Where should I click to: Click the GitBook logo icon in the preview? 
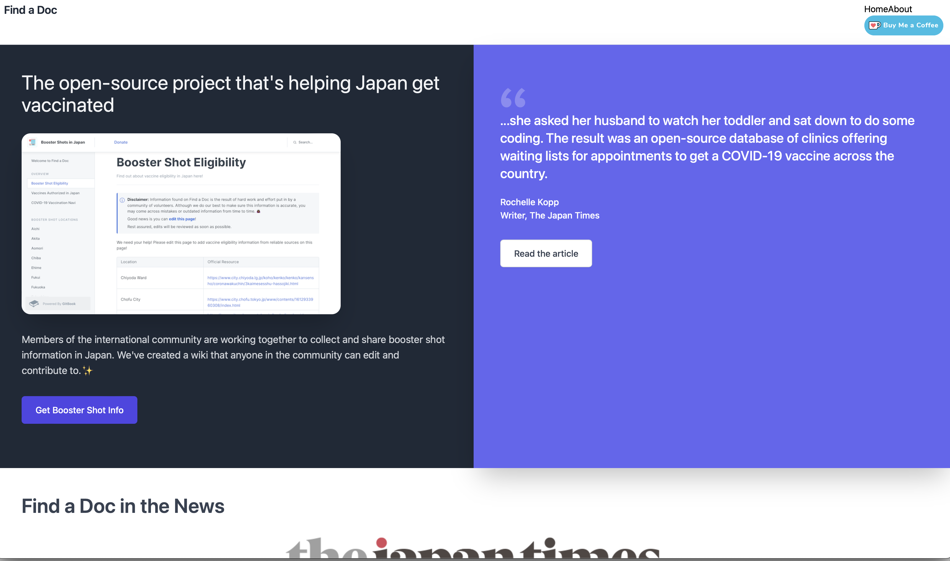pos(34,303)
